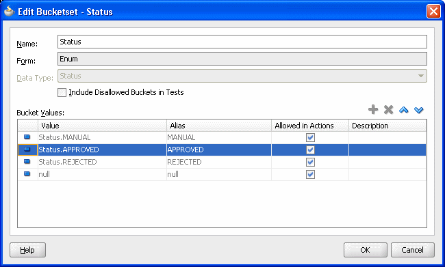This screenshot has width=445, height=267.
Task: Open the Data Type dropdown arrow
Action: (420, 76)
